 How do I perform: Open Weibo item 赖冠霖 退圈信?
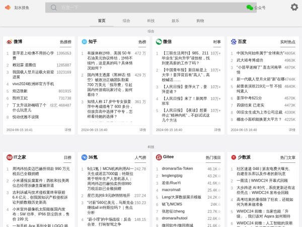pos(24,65)
